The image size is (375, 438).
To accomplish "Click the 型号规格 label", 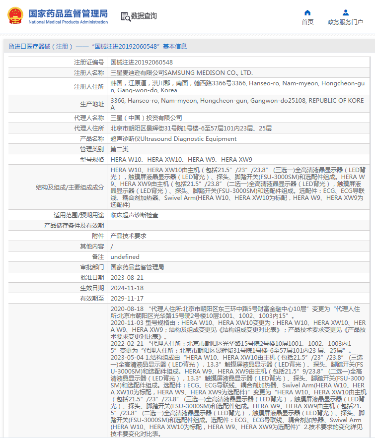I will [92, 160].
